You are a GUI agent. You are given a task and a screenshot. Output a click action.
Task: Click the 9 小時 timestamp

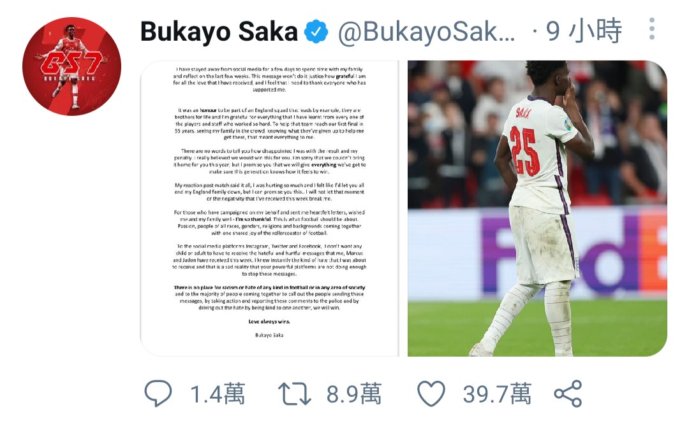click(x=584, y=31)
